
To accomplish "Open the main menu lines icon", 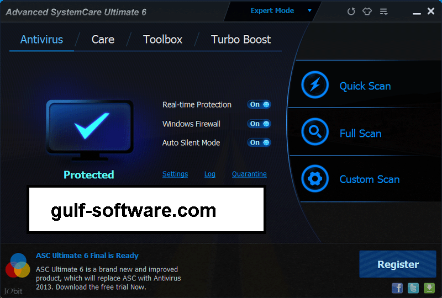I will (383, 12).
